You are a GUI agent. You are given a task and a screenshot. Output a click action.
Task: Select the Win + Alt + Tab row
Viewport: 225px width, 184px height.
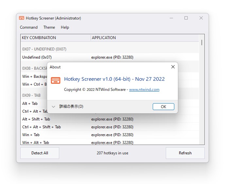pyautogui.click(x=110, y=142)
